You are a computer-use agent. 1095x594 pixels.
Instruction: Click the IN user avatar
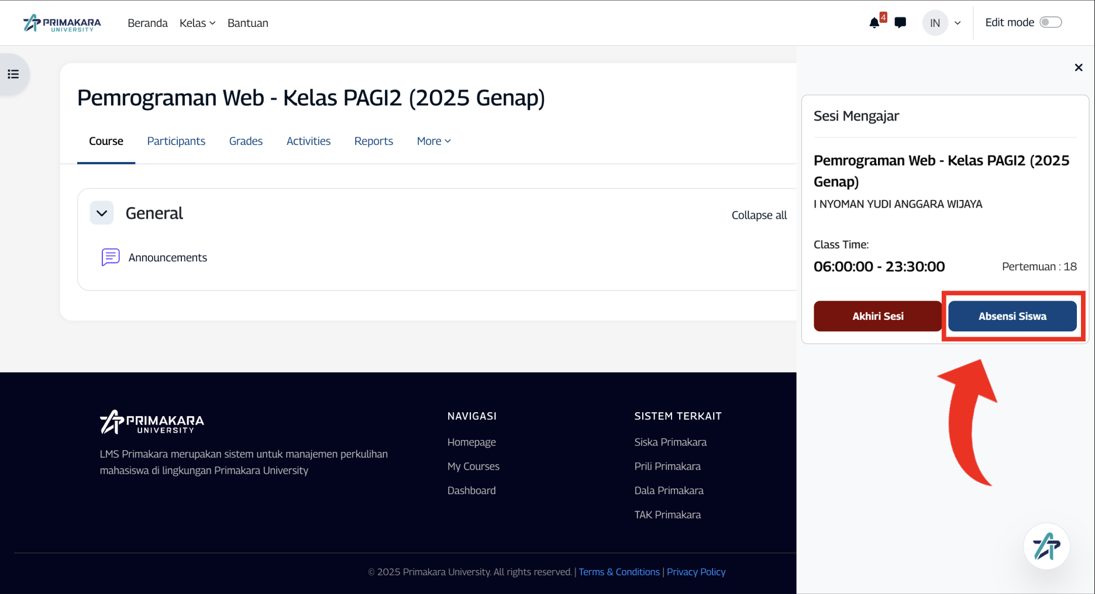[x=935, y=23]
